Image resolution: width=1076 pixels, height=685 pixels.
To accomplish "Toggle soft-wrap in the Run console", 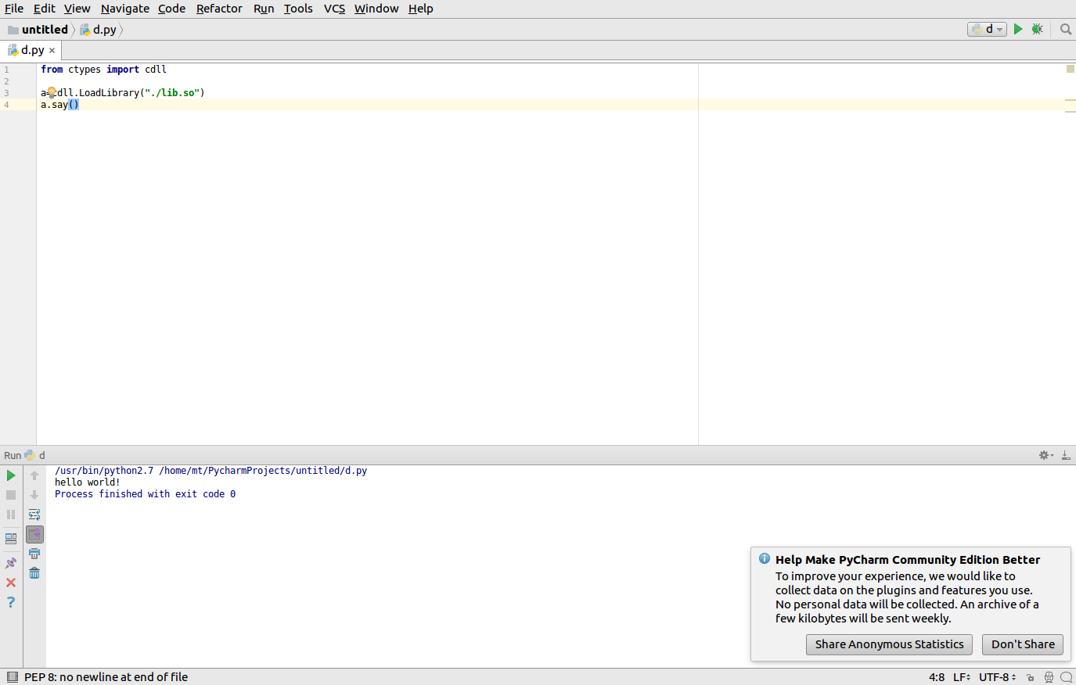I will pos(34,515).
